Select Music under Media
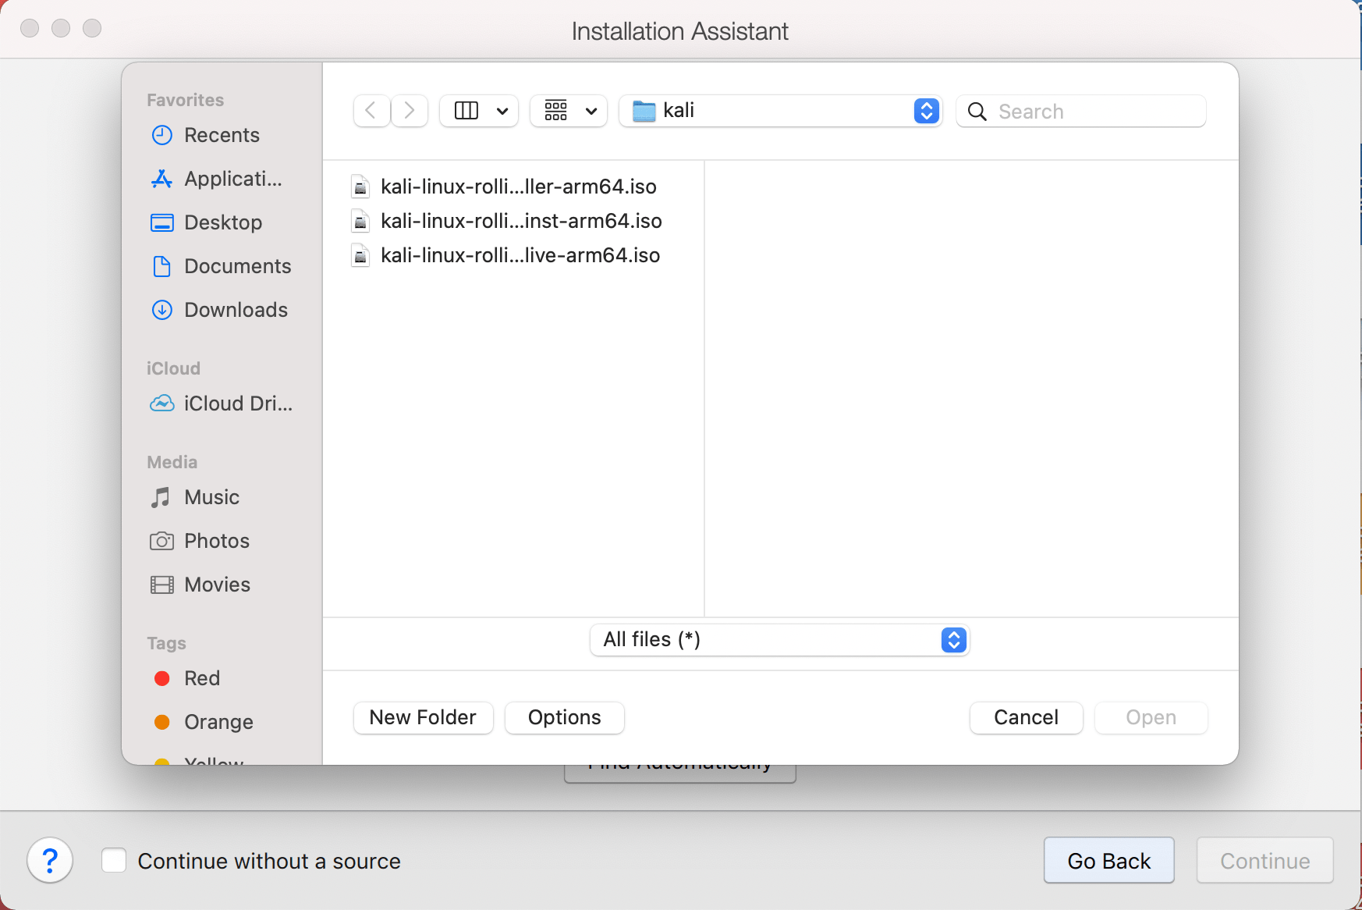1362x910 pixels. pyautogui.click(x=211, y=497)
